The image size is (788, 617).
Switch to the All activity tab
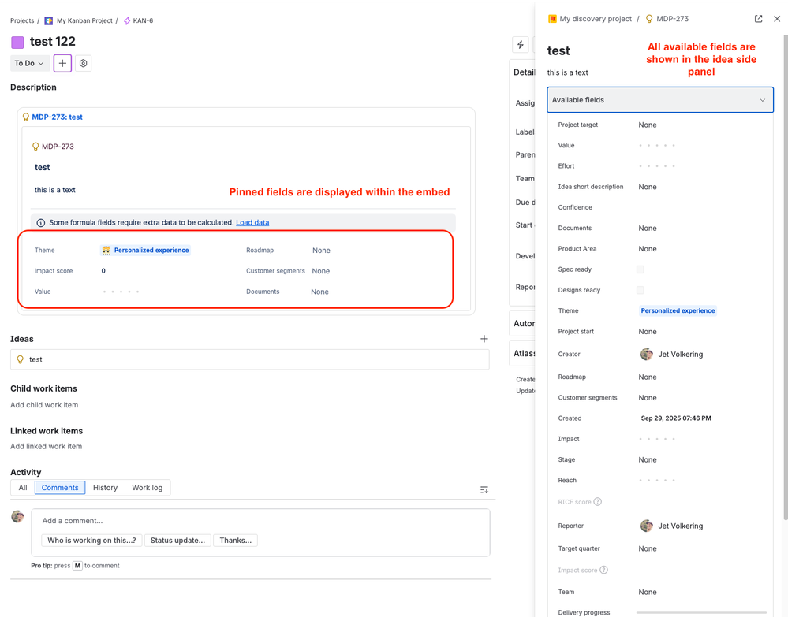click(x=23, y=488)
